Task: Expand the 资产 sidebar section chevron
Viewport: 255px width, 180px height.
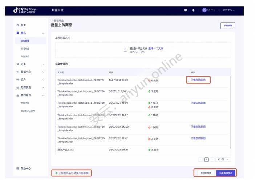Action: [x=43, y=80]
